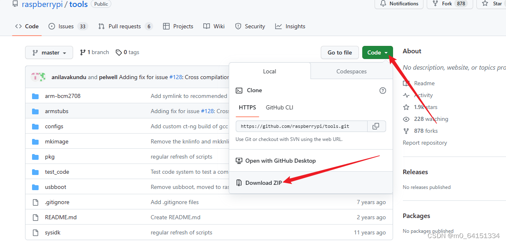The image size is (506, 243).
Task: Open pelwell author link
Action: [108, 77]
